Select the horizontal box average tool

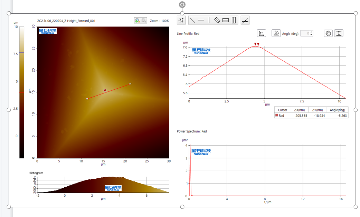click(x=226, y=20)
